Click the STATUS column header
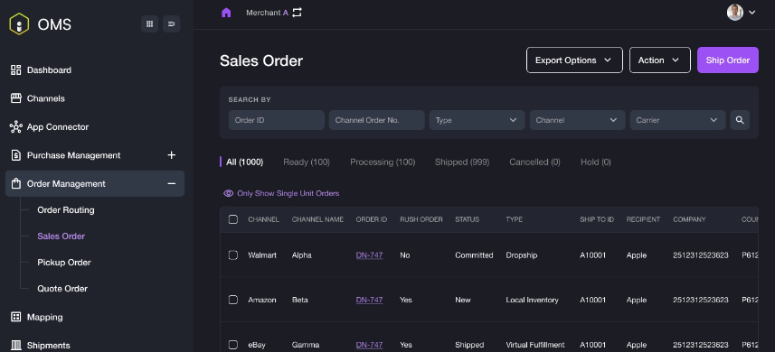This screenshot has width=775, height=352. click(467, 219)
